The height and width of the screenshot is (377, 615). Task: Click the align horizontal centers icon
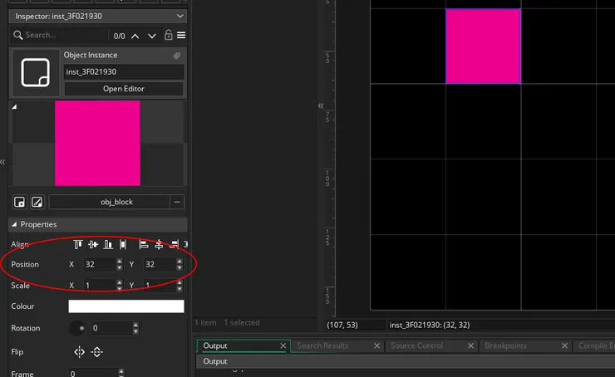point(159,244)
